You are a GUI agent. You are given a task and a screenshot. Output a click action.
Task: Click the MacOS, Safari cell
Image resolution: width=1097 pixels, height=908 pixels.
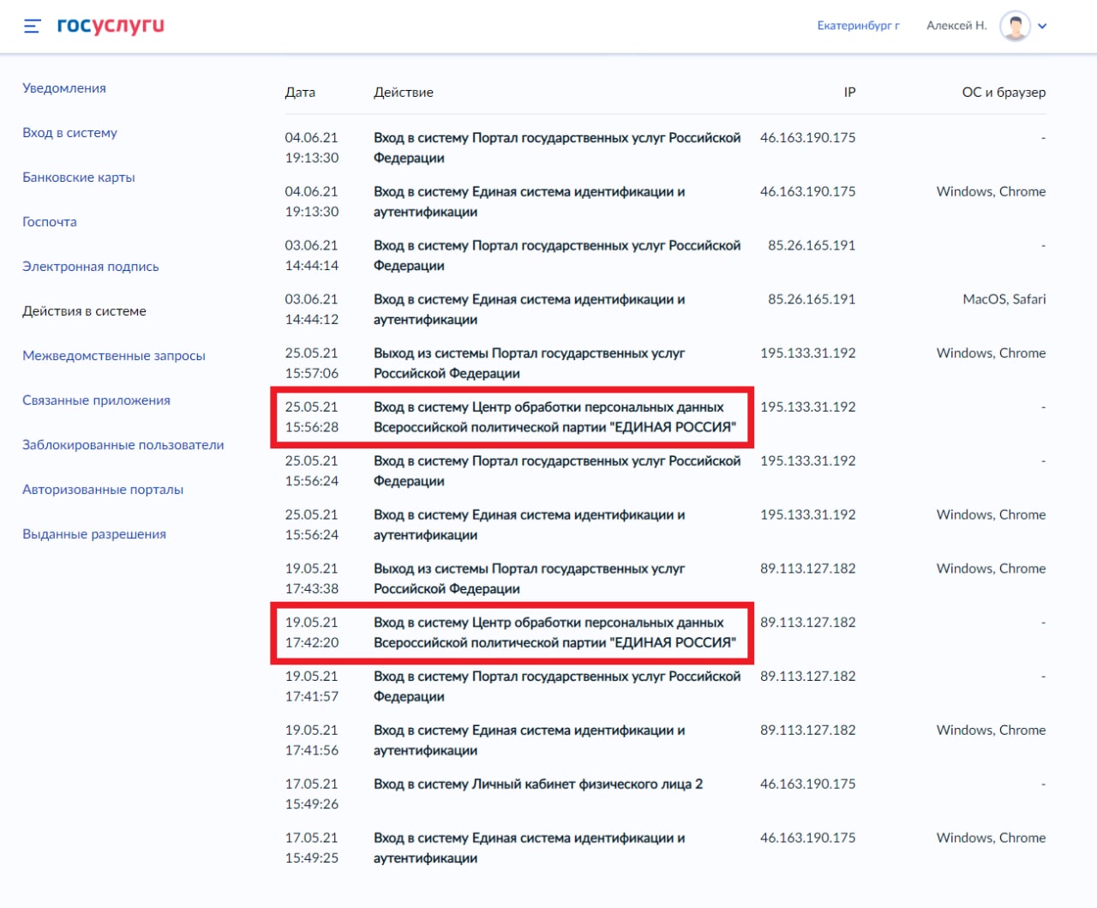(x=1004, y=299)
